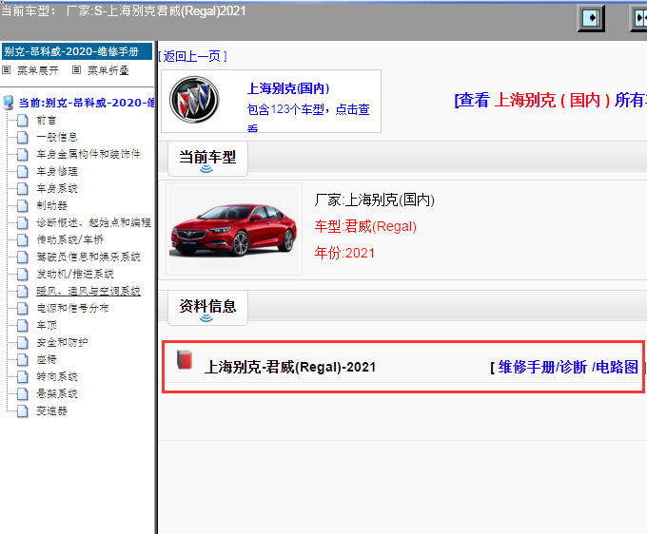Click page icon beside 车身修理
The width and height of the screenshot is (647, 534).
(22, 171)
